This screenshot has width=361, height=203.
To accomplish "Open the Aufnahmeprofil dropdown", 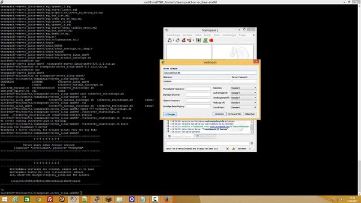I will pyautogui.click(x=244, y=92).
